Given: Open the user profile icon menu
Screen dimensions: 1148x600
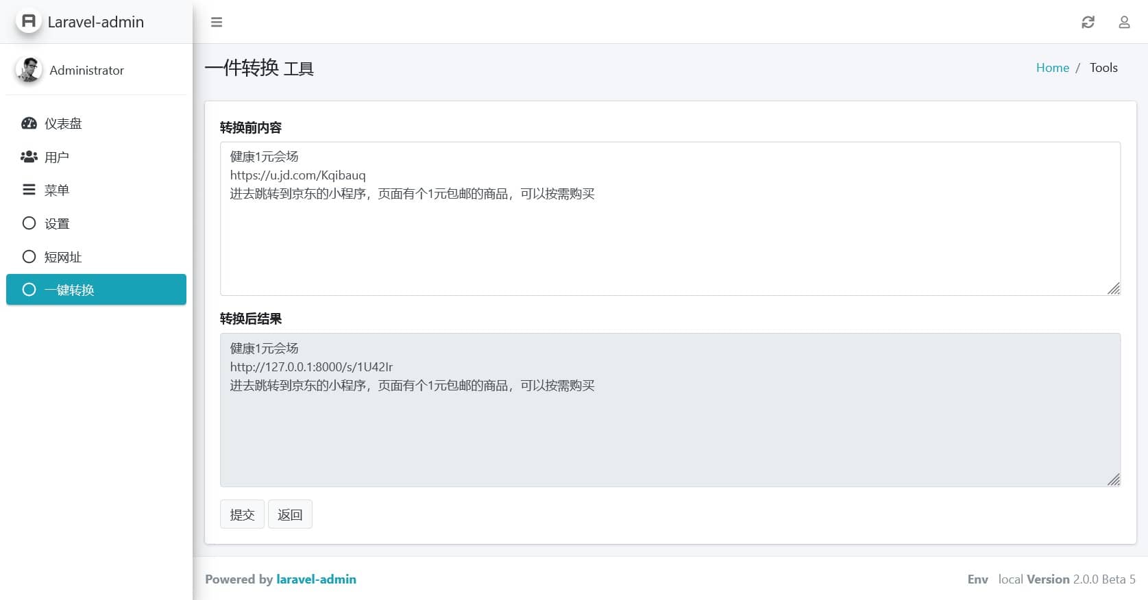Looking at the screenshot, I should (x=1124, y=23).
